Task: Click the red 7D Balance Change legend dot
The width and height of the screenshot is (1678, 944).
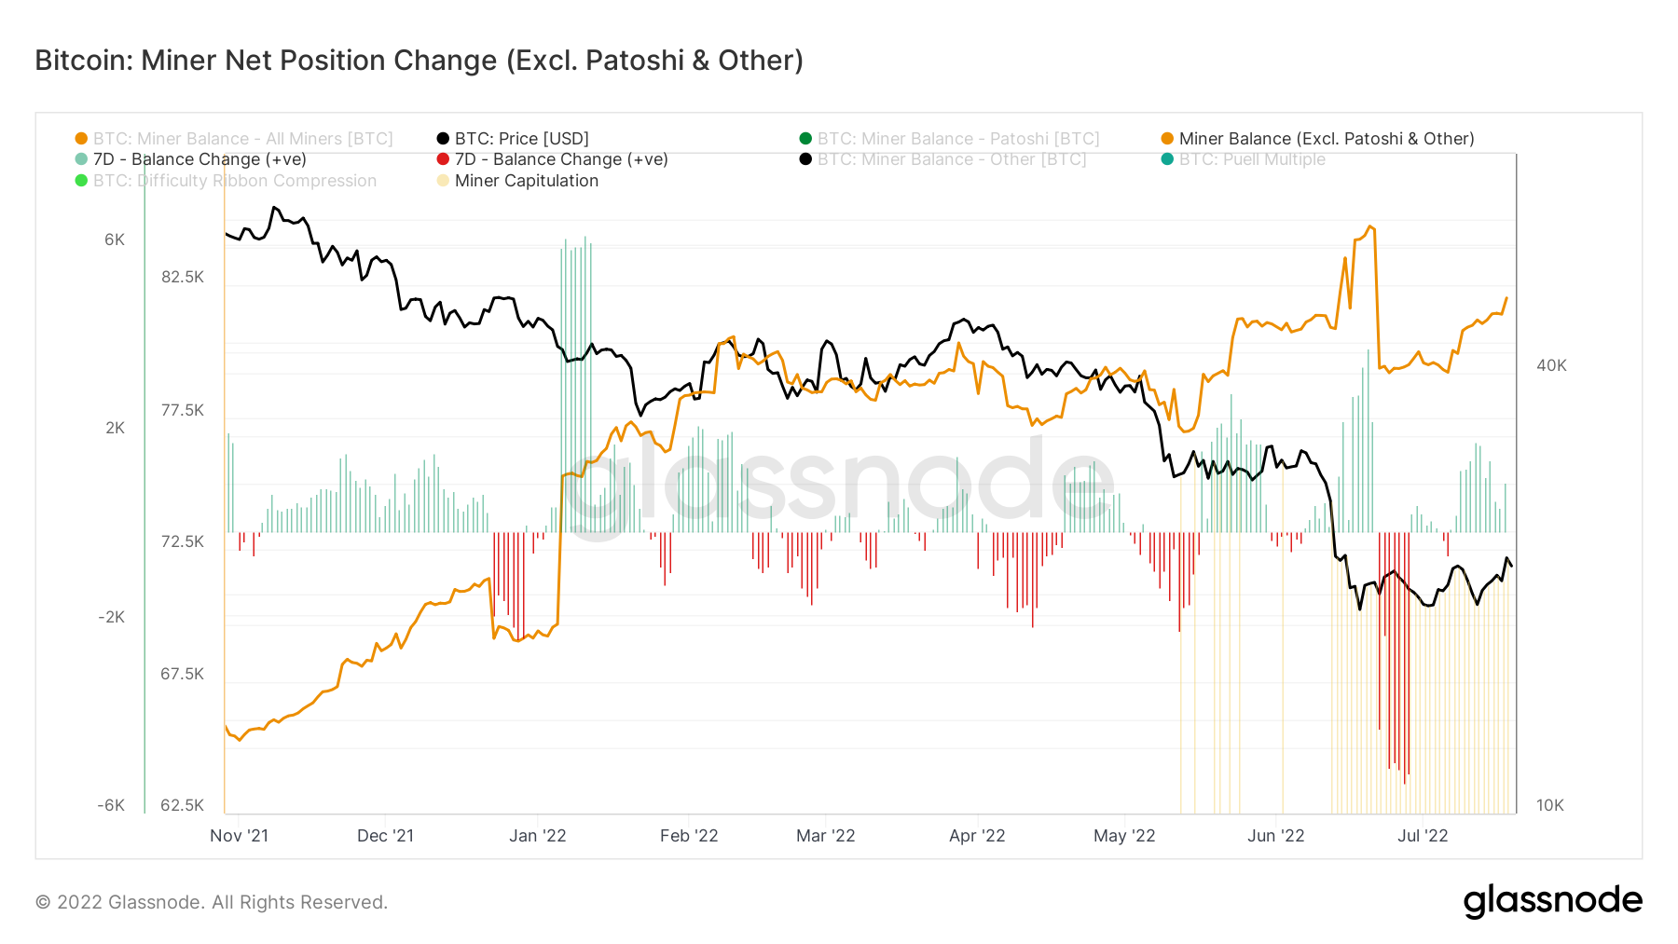Action: pos(443,159)
